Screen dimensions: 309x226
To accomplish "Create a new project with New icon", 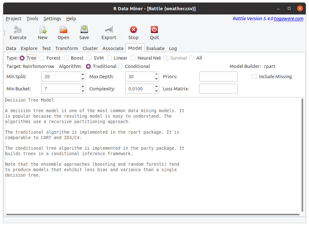I will click(x=43, y=29).
